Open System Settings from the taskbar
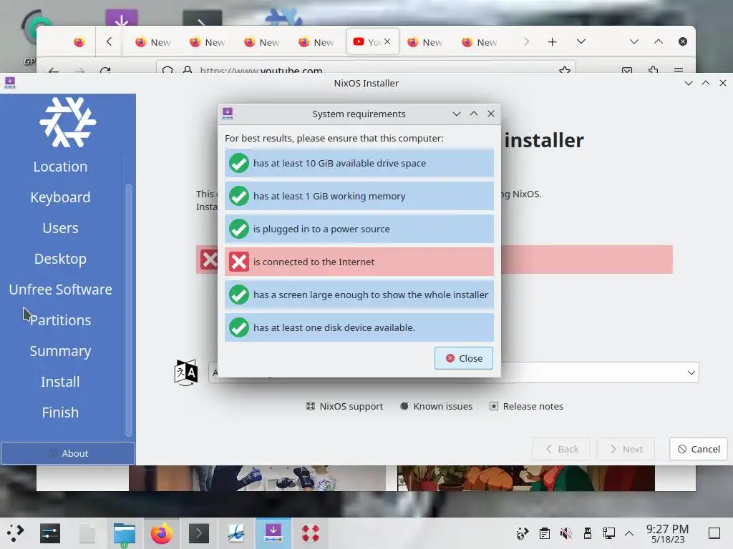The image size is (733, 549). click(x=49, y=533)
